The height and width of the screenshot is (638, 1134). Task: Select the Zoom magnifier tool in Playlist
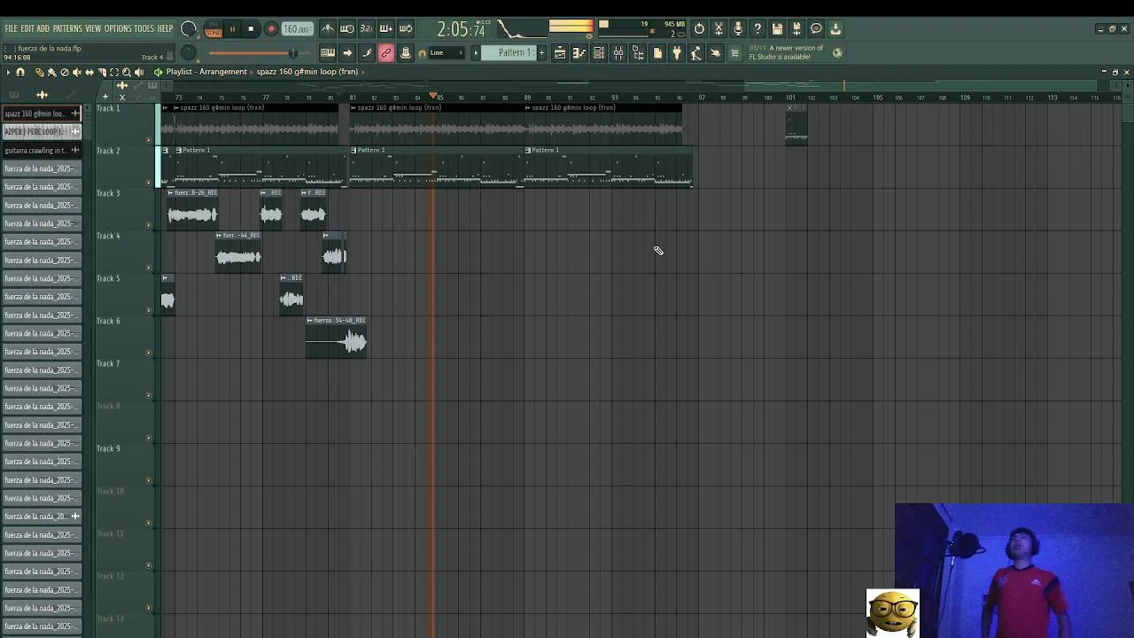pos(127,72)
